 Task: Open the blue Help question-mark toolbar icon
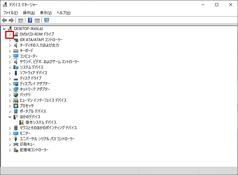pos(30,20)
